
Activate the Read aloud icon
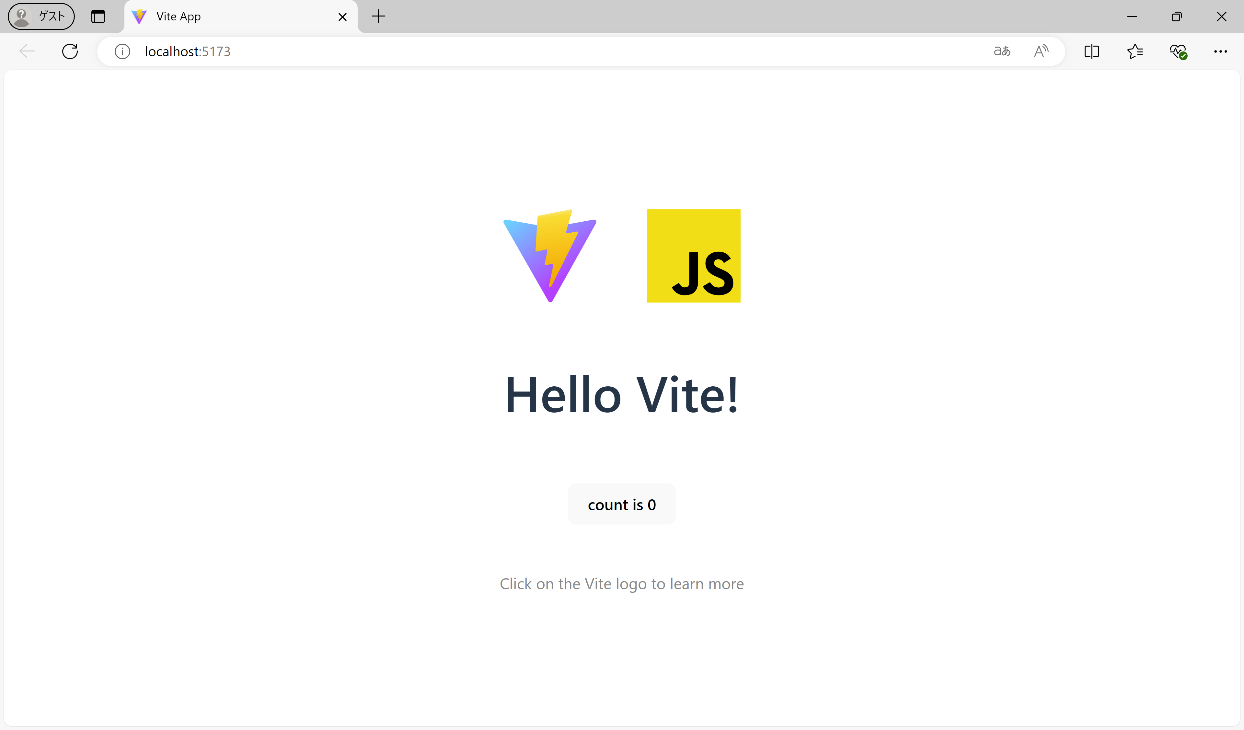pos(1041,51)
